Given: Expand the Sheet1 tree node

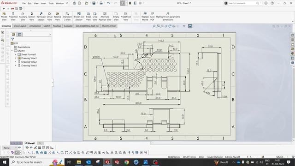Looking at the screenshot, I should point(12,51).
